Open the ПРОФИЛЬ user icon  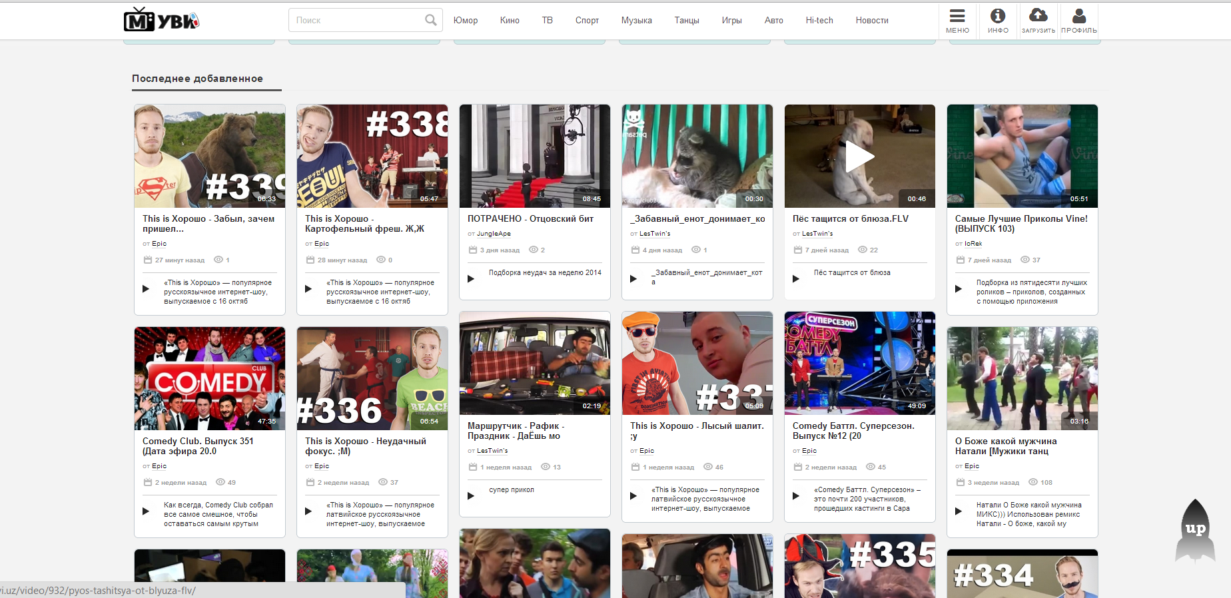pyautogui.click(x=1079, y=15)
